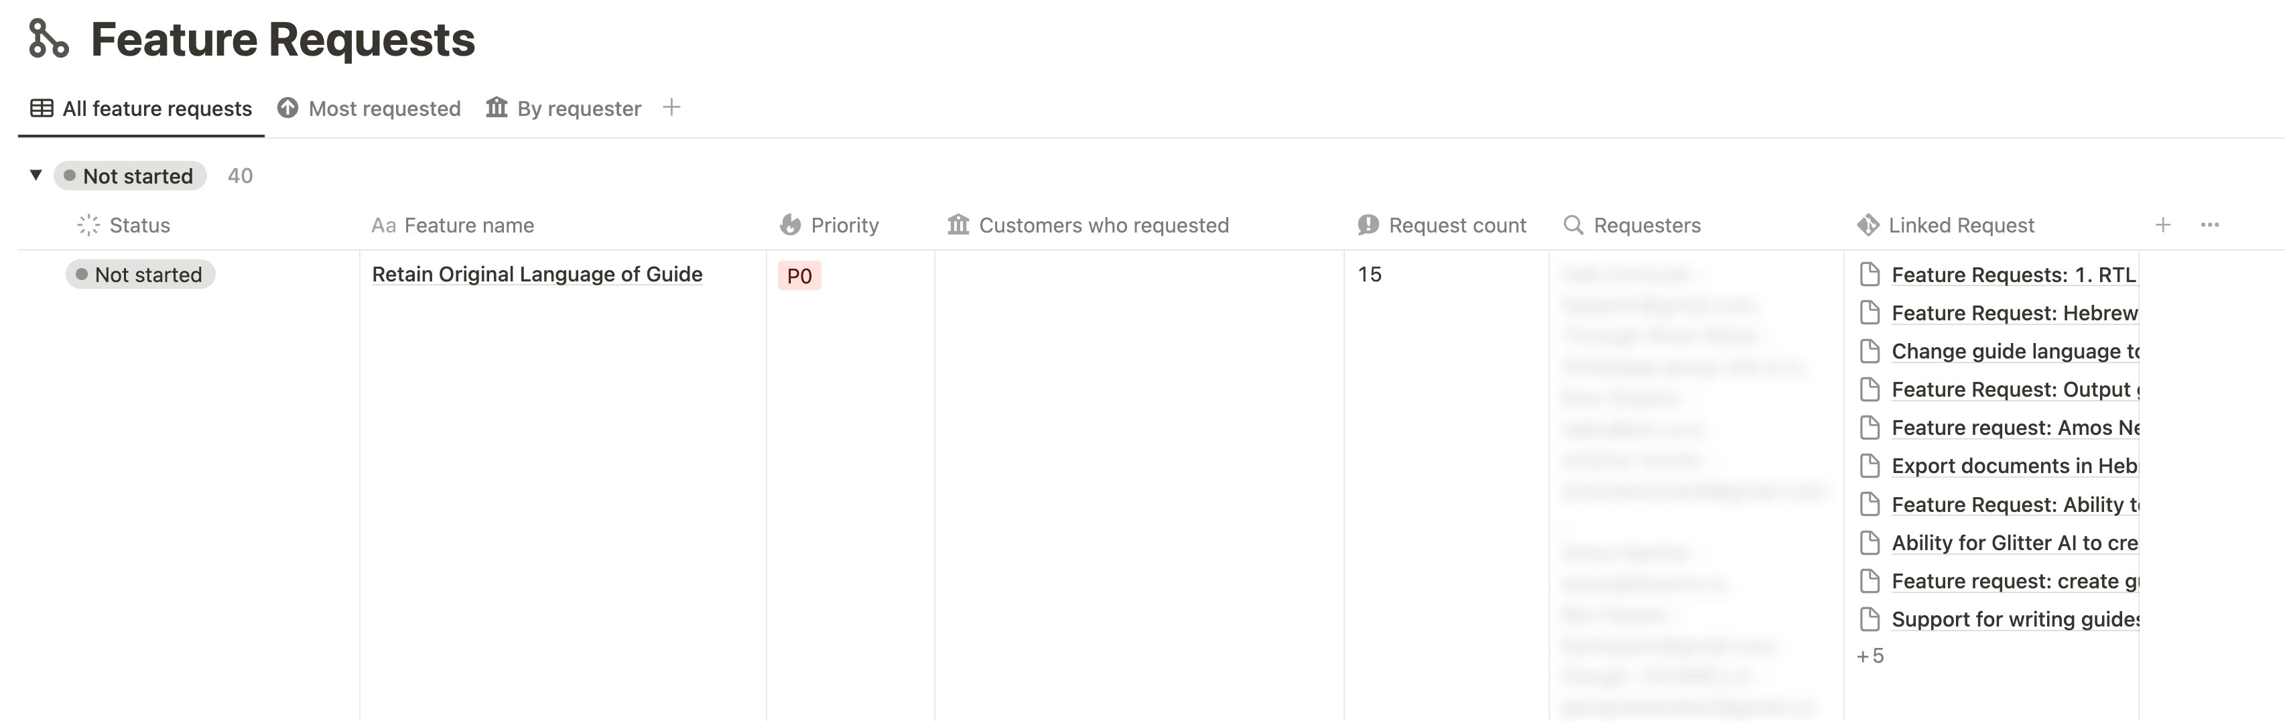Click the red P0 priority tag

[x=799, y=276]
